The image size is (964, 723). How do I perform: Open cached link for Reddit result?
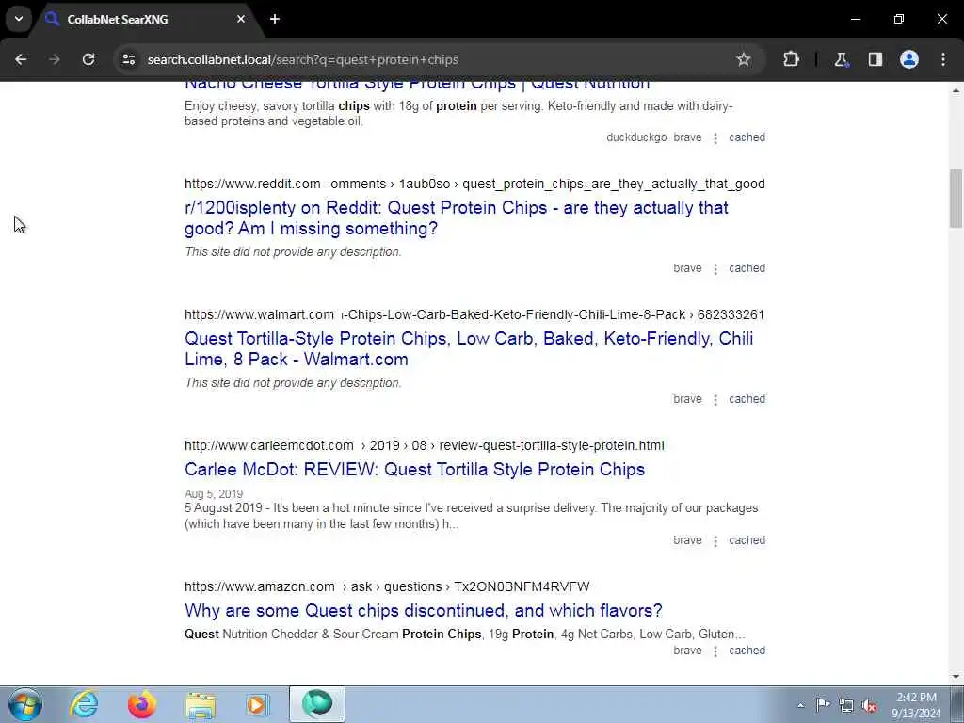click(x=747, y=268)
